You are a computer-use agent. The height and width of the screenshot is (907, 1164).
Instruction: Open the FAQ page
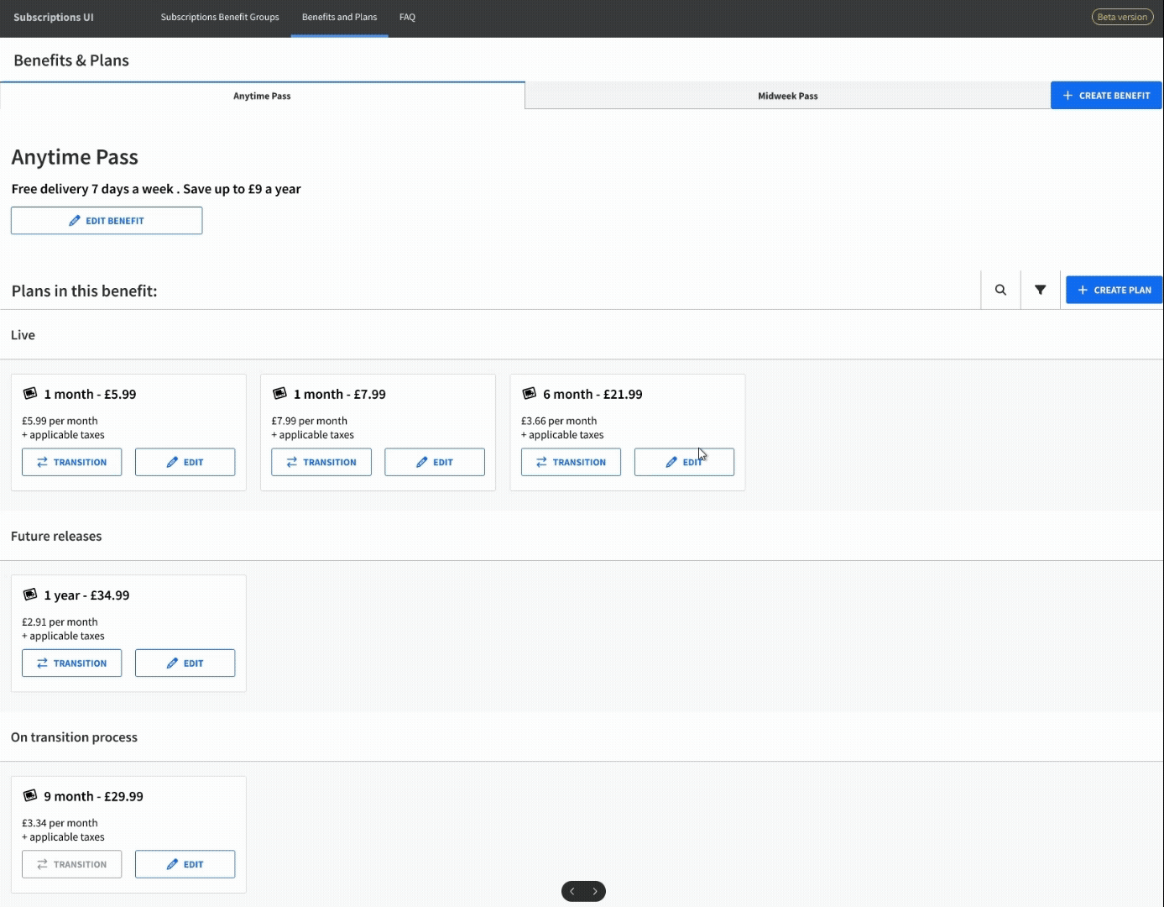coord(407,17)
